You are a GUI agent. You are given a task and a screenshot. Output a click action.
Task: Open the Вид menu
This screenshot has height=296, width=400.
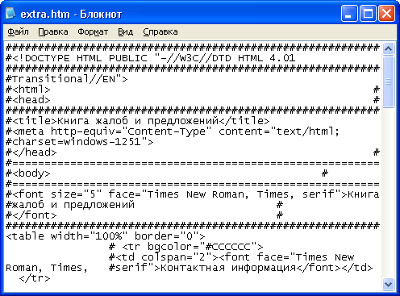point(126,31)
